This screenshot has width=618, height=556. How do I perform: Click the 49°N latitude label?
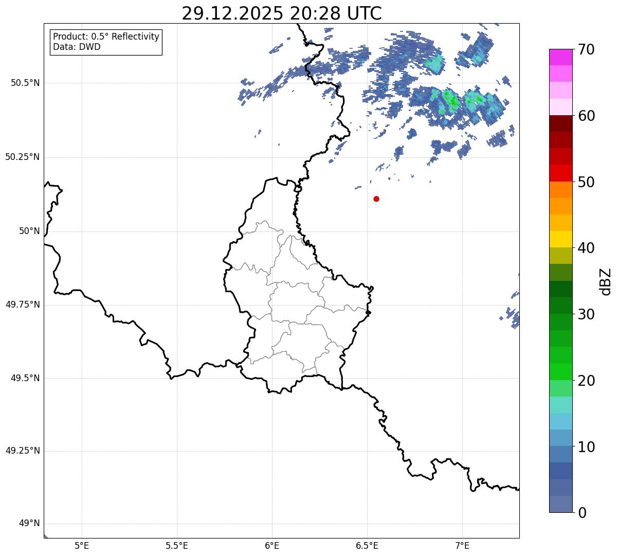[x=29, y=524]
